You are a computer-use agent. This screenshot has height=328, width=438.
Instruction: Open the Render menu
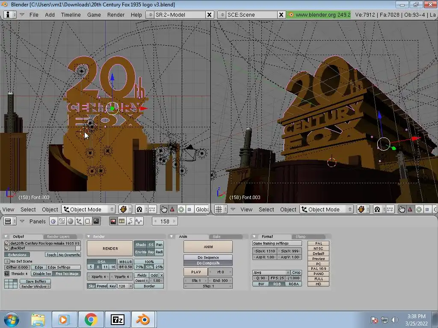115,15
